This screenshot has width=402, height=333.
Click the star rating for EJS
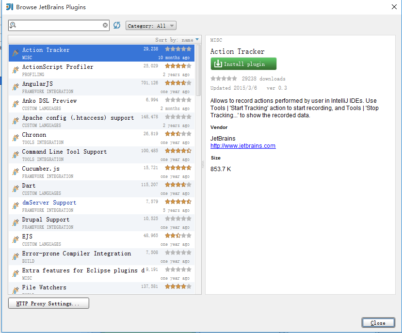click(x=178, y=236)
